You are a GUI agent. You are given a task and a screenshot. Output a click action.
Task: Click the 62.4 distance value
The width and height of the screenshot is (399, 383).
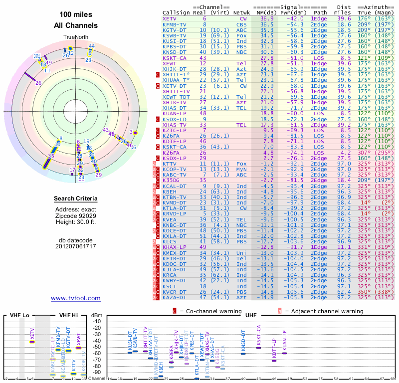click(344, 292)
